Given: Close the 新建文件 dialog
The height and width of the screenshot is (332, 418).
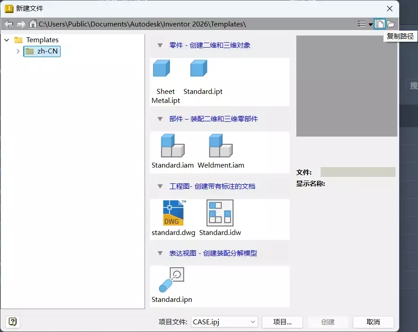Looking at the screenshot, I should click(390, 9).
